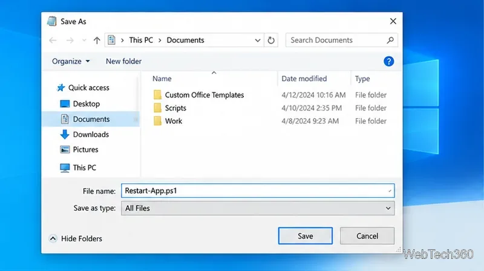Image resolution: width=484 pixels, height=271 pixels.
Task: Click the Cancel button
Action: click(x=367, y=236)
